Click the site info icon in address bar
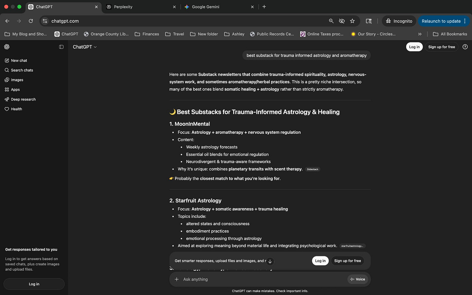 [45, 21]
